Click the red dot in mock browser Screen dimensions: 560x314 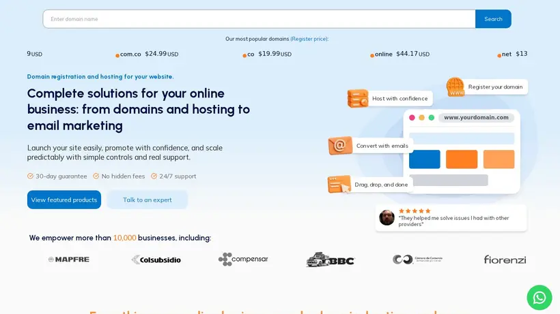[412, 117]
